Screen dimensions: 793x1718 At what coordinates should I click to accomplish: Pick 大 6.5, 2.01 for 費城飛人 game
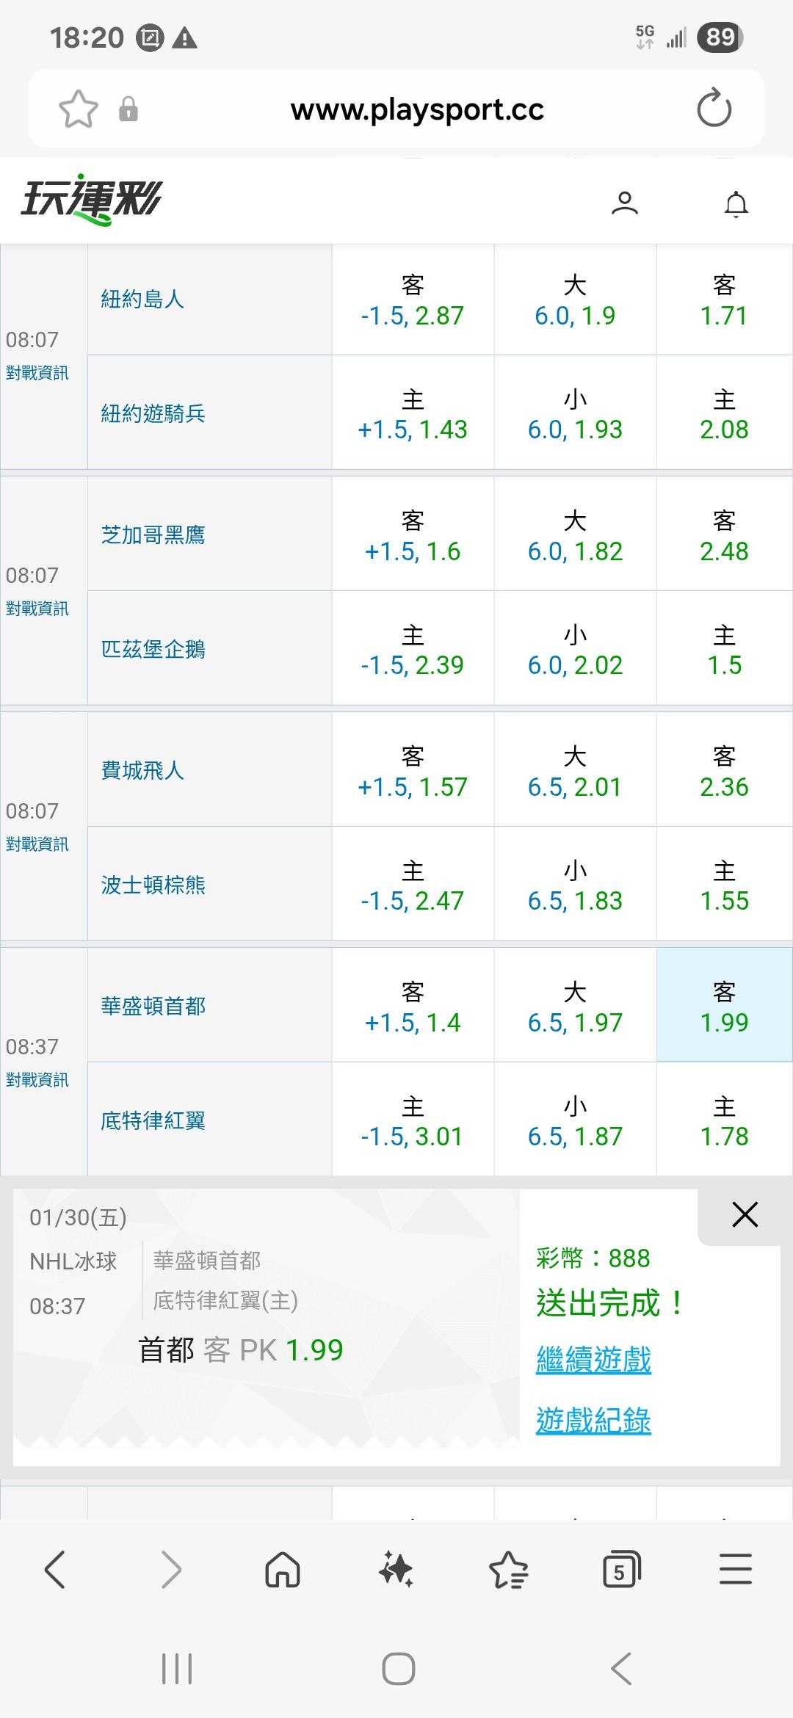575,771
